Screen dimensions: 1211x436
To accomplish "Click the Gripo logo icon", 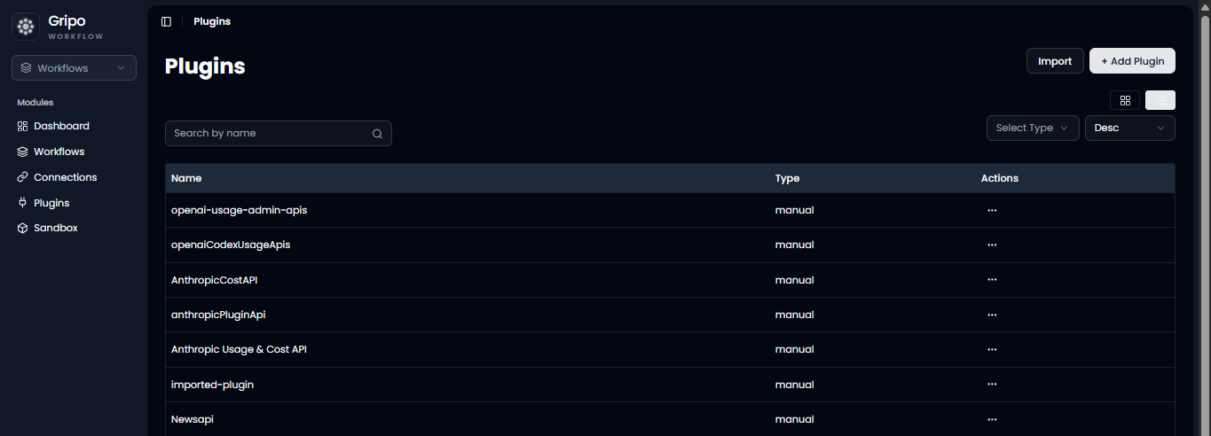I will click(x=26, y=27).
